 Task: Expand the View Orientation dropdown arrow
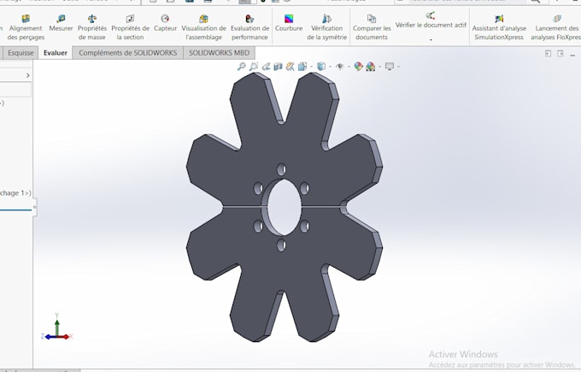(x=311, y=67)
